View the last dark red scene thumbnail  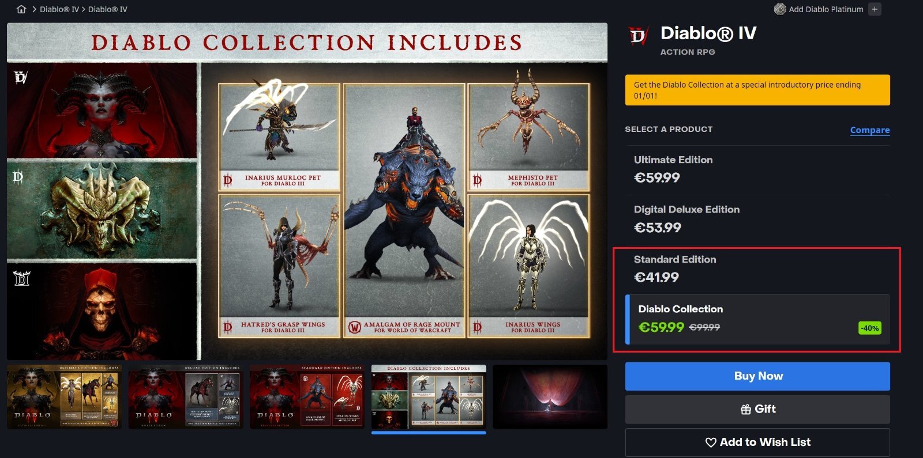point(550,397)
